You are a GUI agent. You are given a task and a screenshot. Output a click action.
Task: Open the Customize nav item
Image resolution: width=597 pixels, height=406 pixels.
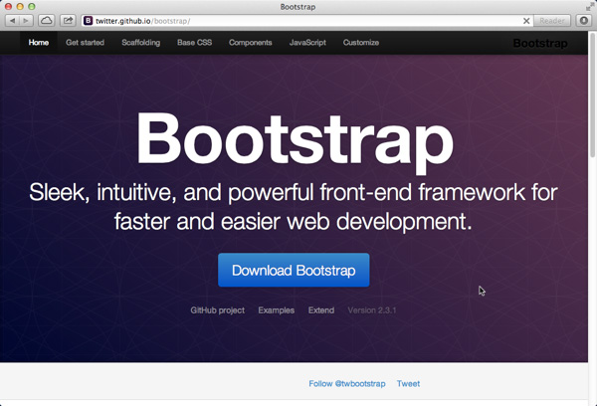tap(361, 43)
